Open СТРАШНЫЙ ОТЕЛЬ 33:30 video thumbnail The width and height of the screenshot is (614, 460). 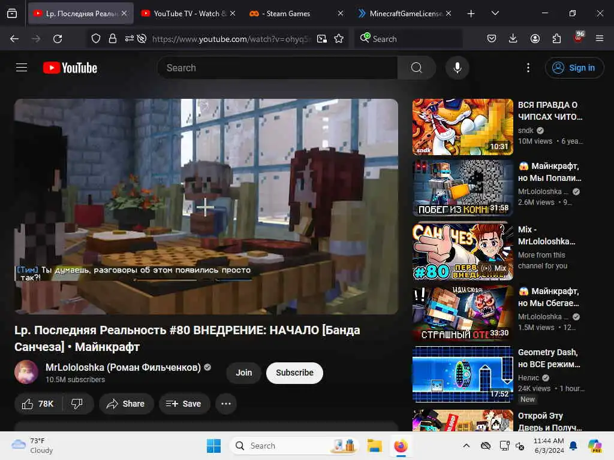coord(462,313)
